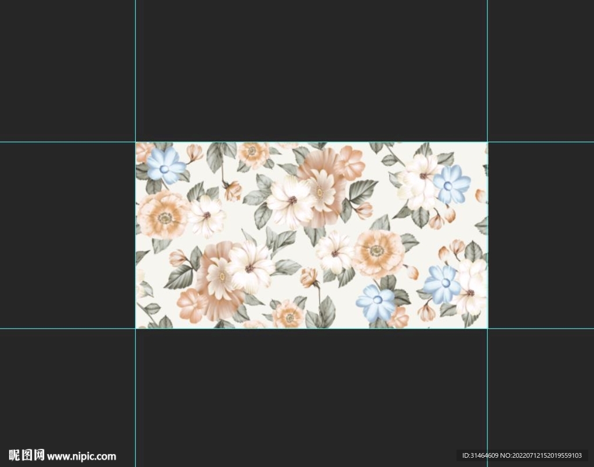This screenshot has height=467, width=594.
Task: Click the white flower left of the top peach flower
Action: pyautogui.click(x=291, y=202)
